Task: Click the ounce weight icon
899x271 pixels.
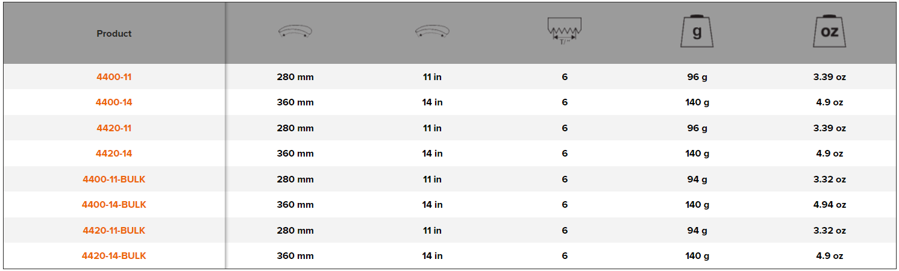Action: tap(829, 31)
